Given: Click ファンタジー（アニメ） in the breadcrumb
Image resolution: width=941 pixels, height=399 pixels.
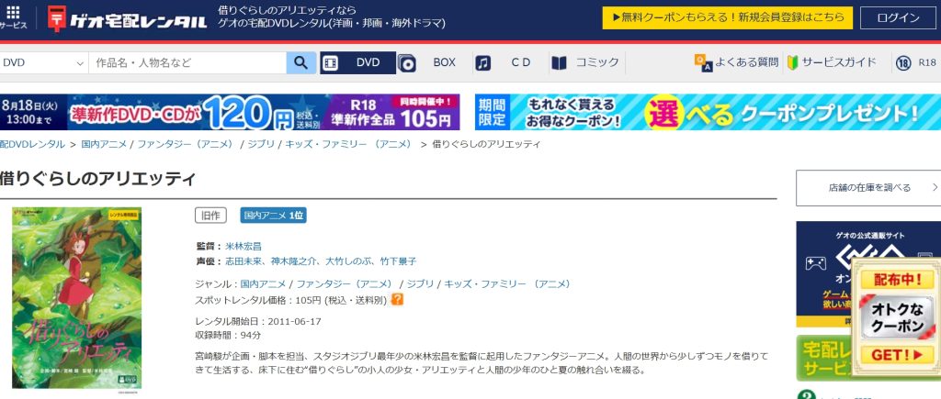Looking at the screenshot, I should coord(186,144).
